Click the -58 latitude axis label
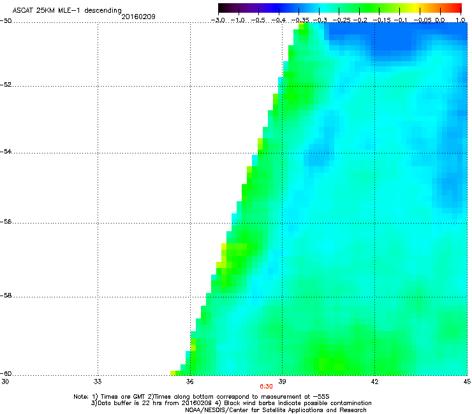This screenshot has height=414, width=472. [6, 296]
